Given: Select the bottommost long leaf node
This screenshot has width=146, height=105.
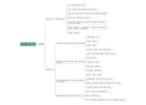Looking at the screenshot, I should [x=105, y=100].
